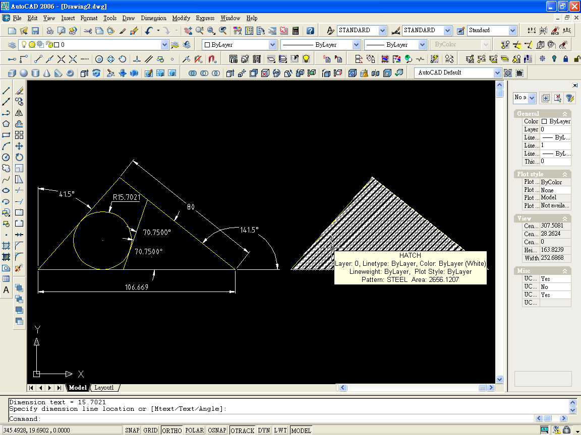Open the Dimension menu
The width and height of the screenshot is (581, 435).
click(153, 18)
